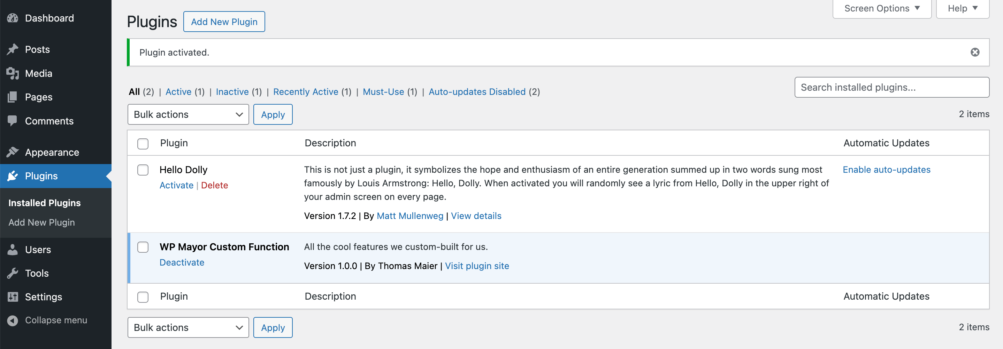Focus the Search installed plugins field
This screenshot has height=349, width=1003.
pyautogui.click(x=891, y=87)
